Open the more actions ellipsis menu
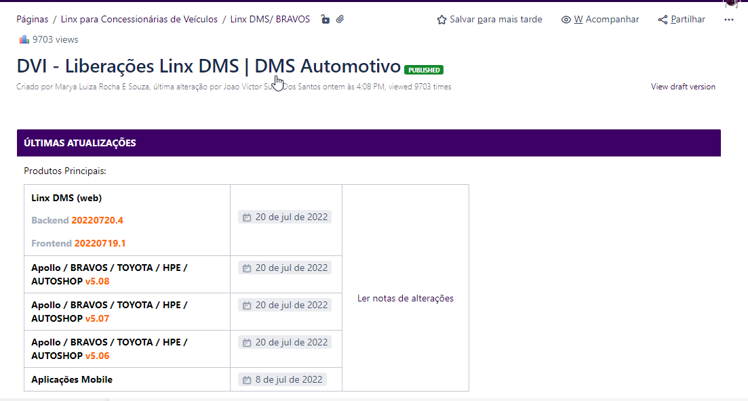748x401 pixels. pyautogui.click(x=729, y=20)
